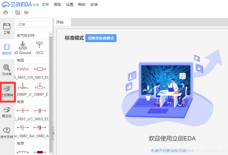Screen dimensions: 228x155
Task: Open the 工程 project panel
Action: [x=7, y=29]
